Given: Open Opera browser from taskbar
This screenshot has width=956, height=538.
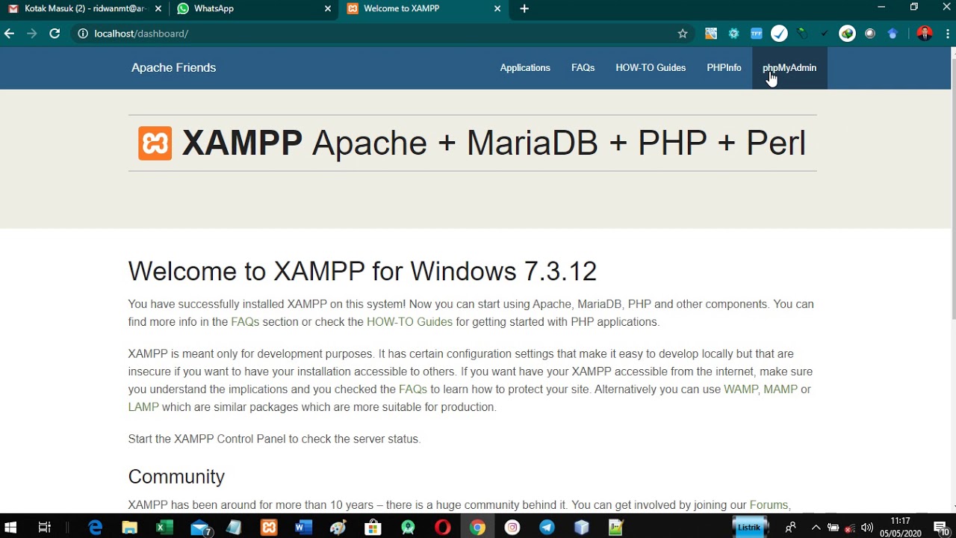Looking at the screenshot, I should pos(443,528).
